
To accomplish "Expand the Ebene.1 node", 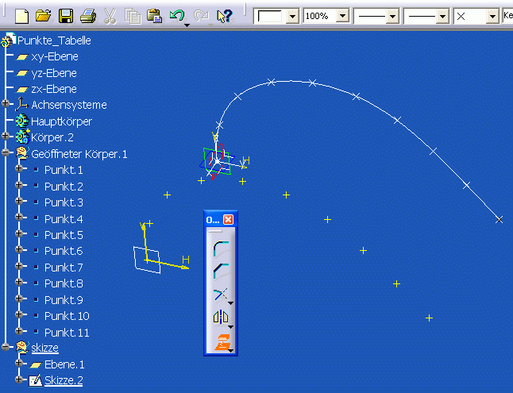I will [19, 363].
